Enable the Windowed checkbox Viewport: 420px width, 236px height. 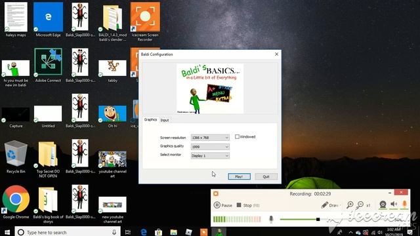(237, 137)
